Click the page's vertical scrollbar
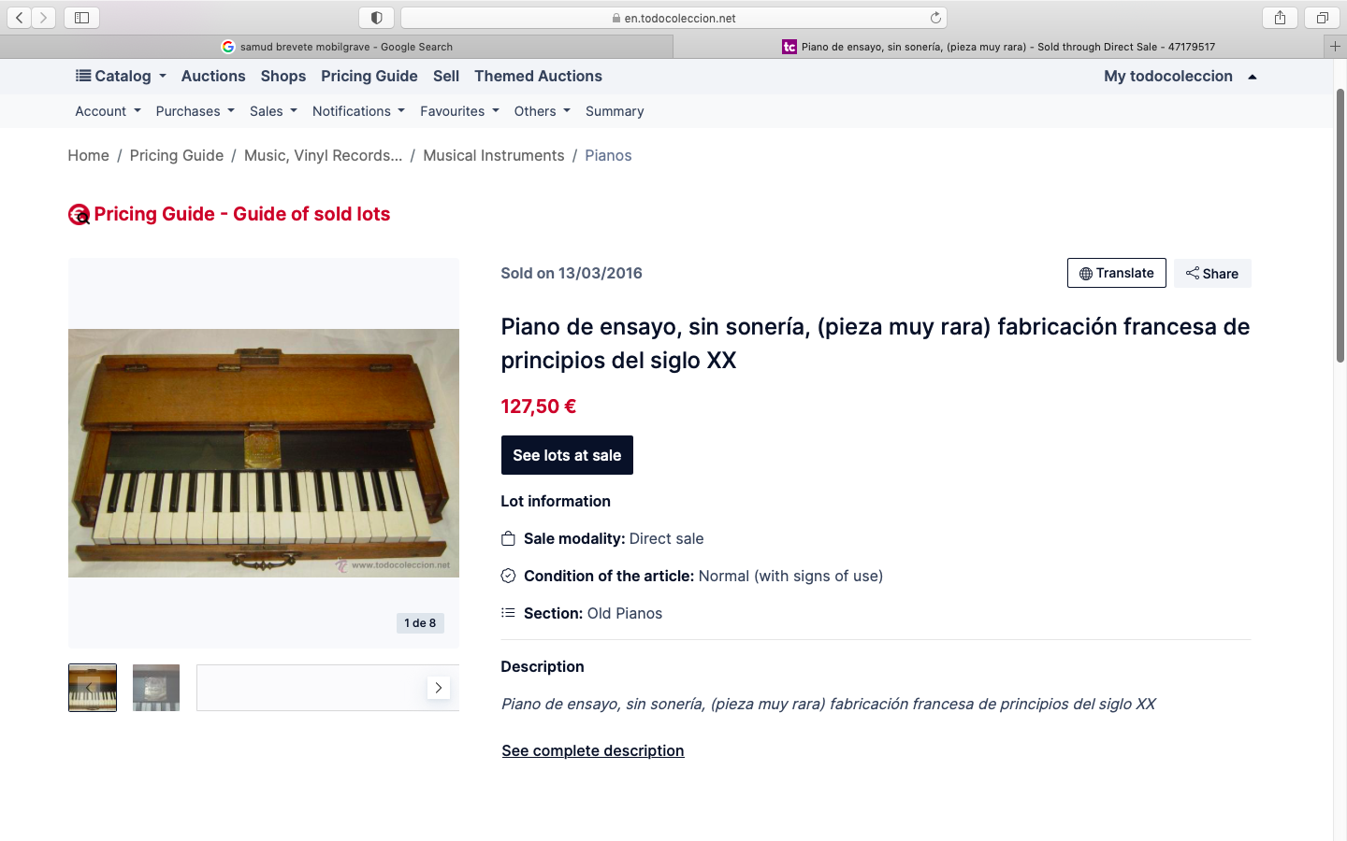Image resolution: width=1347 pixels, height=841 pixels. pyautogui.click(x=1340, y=224)
